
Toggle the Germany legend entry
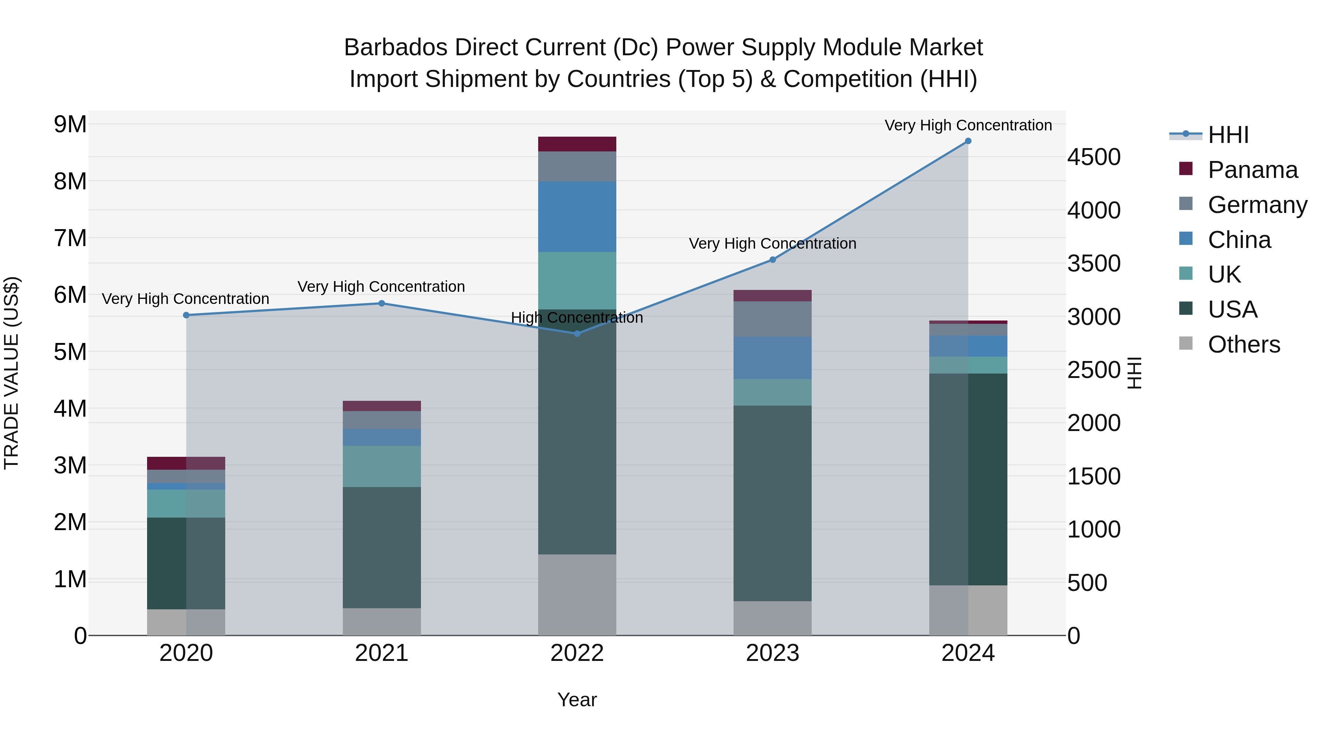coord(1243,204)
